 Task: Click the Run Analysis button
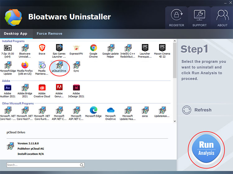pos(206,149)
